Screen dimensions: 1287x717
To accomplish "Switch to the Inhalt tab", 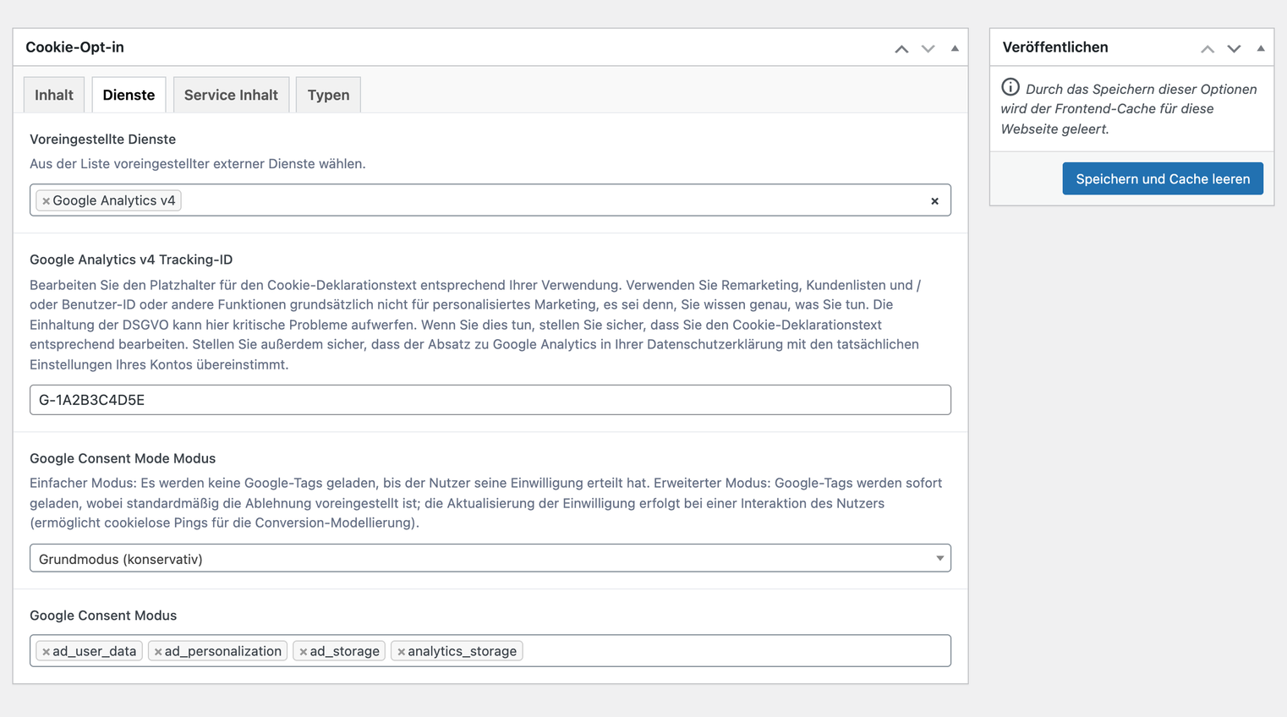I will [x=54, y=95].
